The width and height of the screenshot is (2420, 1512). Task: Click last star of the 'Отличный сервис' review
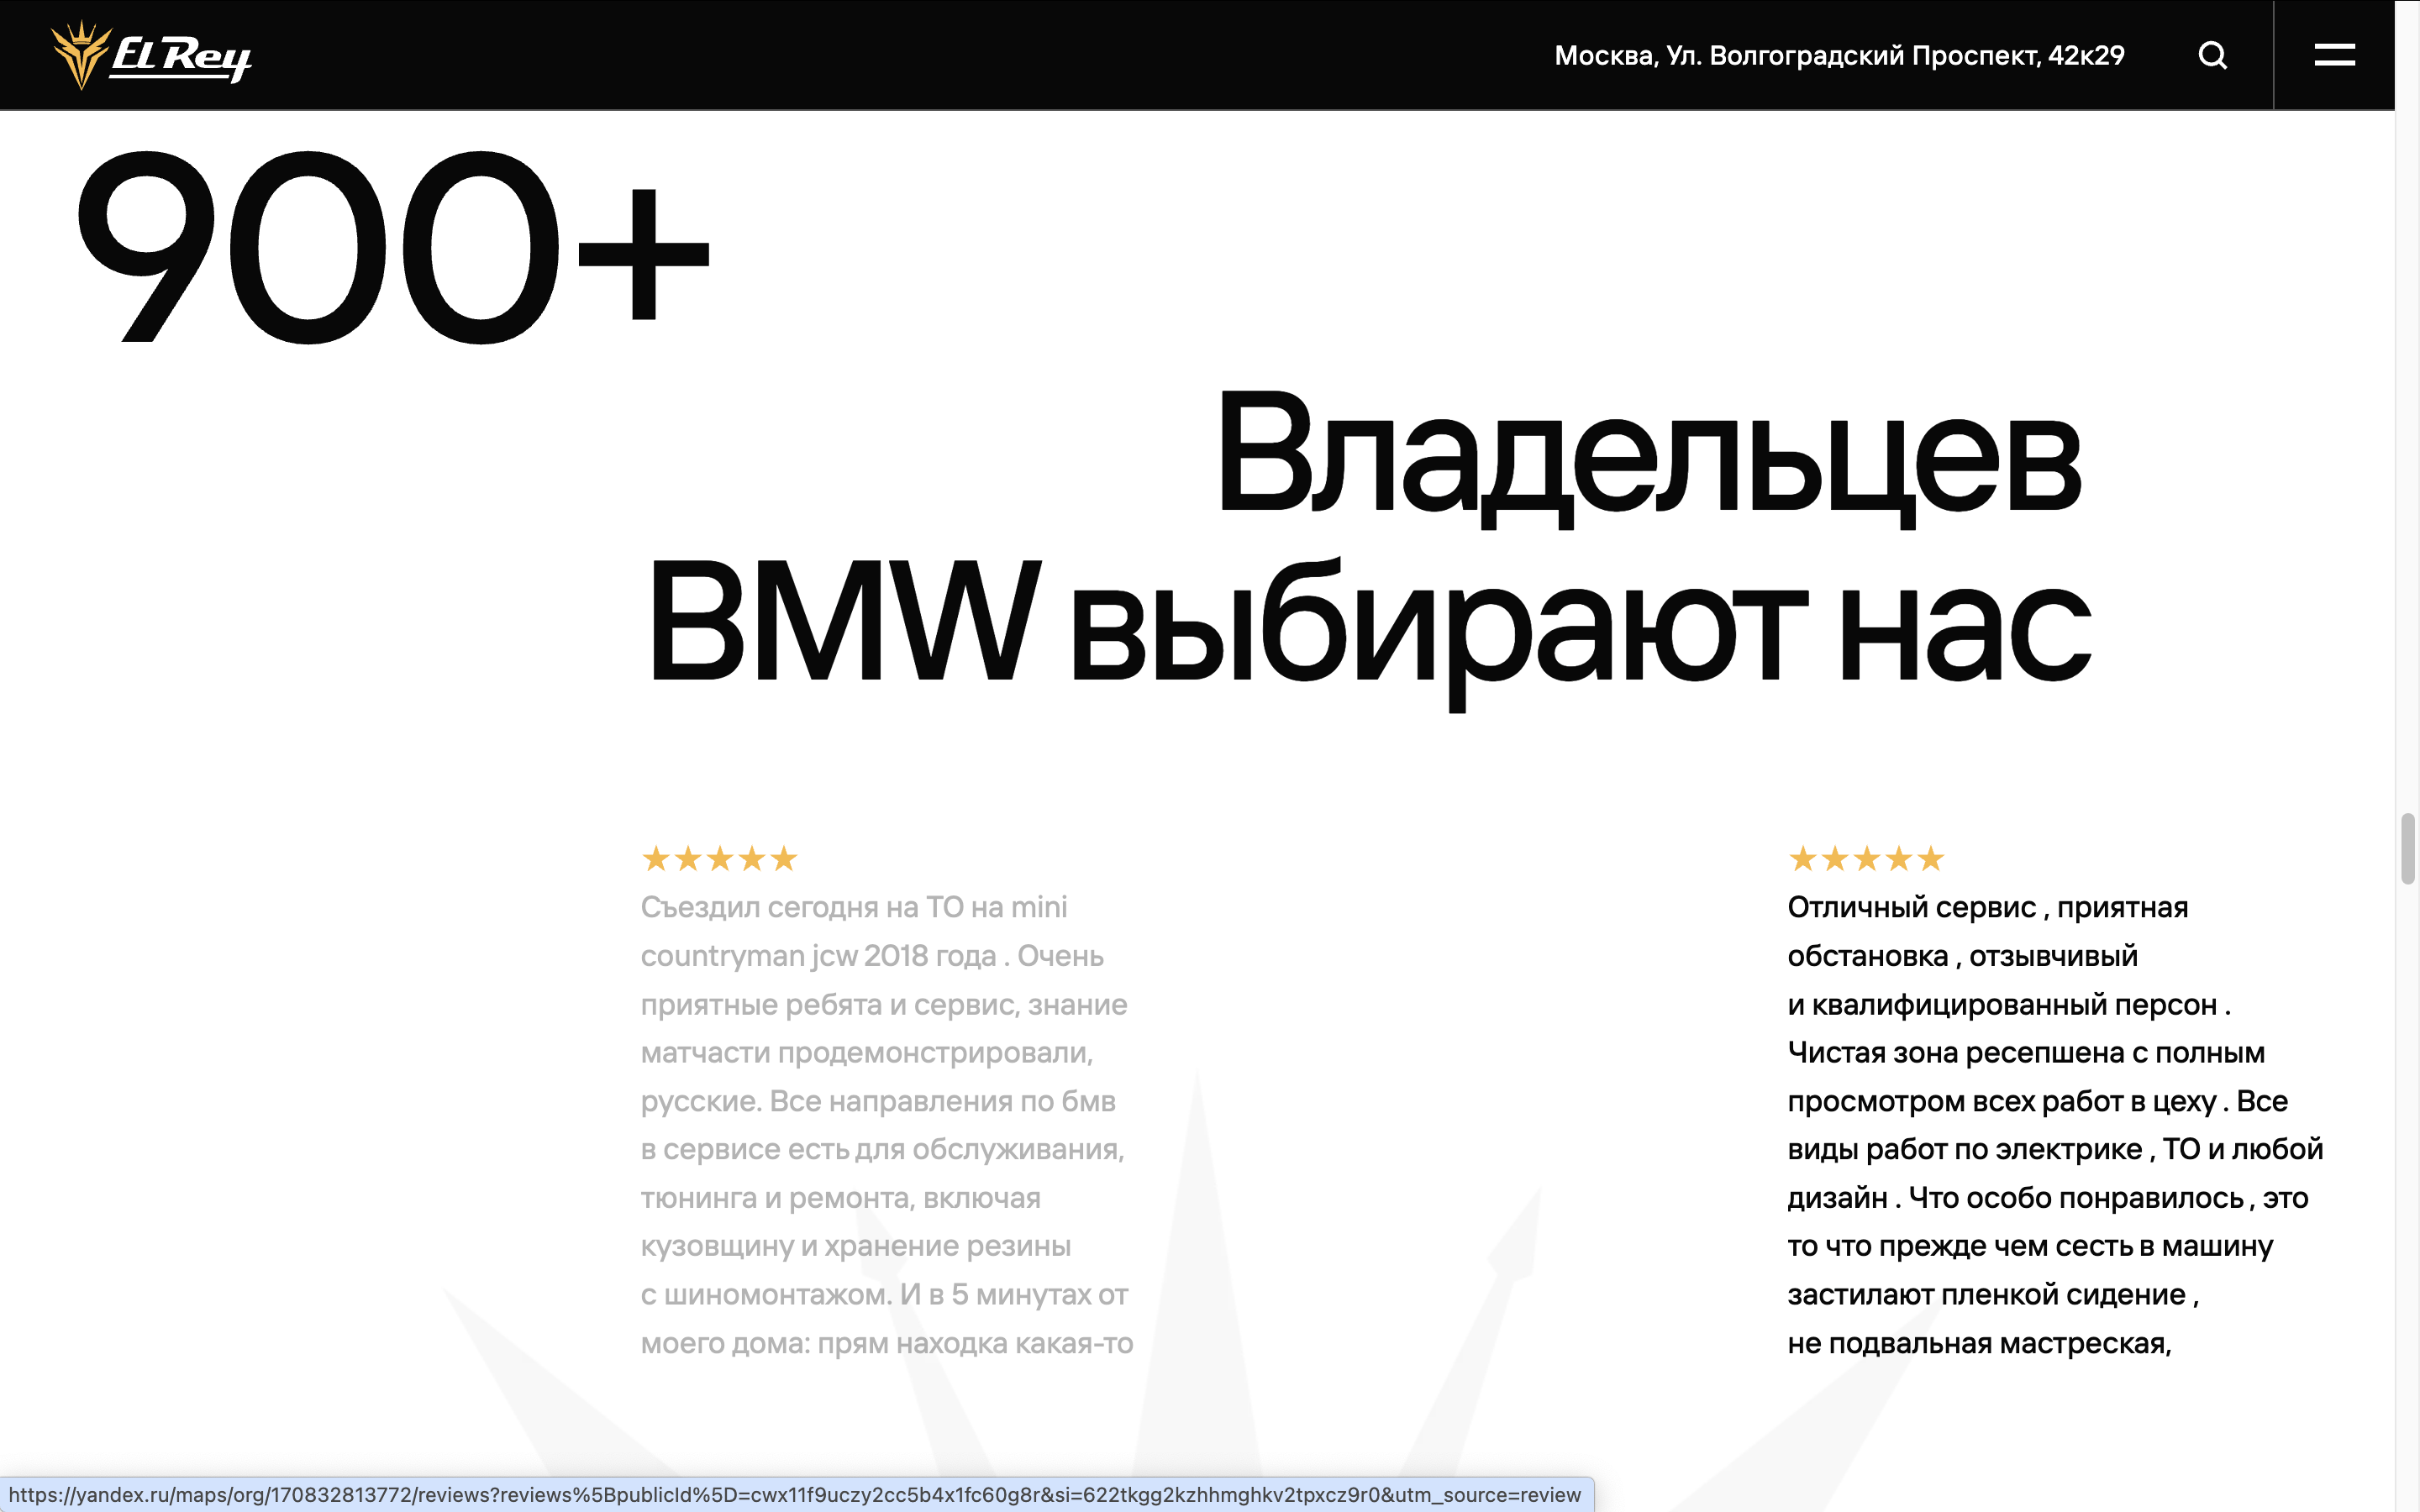(1931, 858)
